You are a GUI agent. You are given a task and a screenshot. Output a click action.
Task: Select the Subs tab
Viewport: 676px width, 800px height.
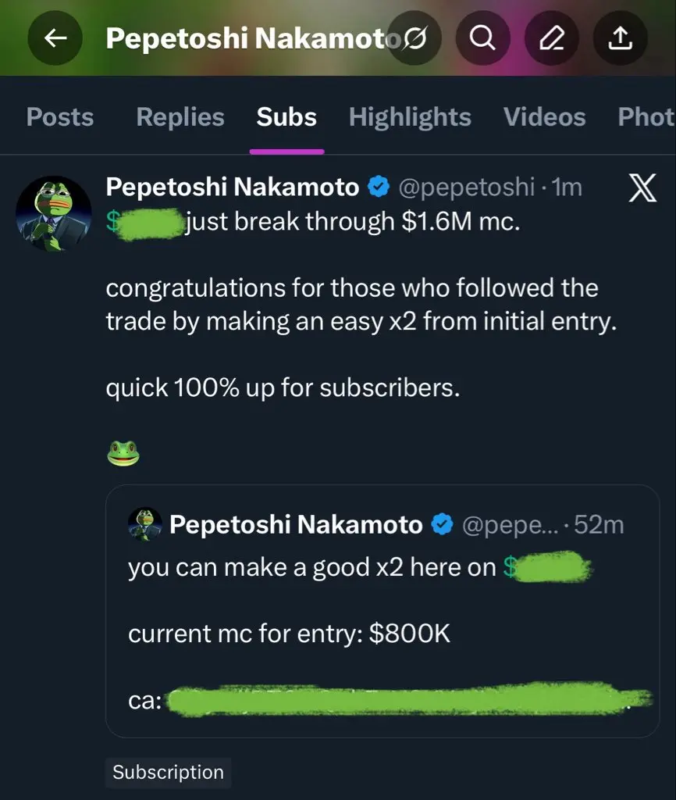[286, 117]
